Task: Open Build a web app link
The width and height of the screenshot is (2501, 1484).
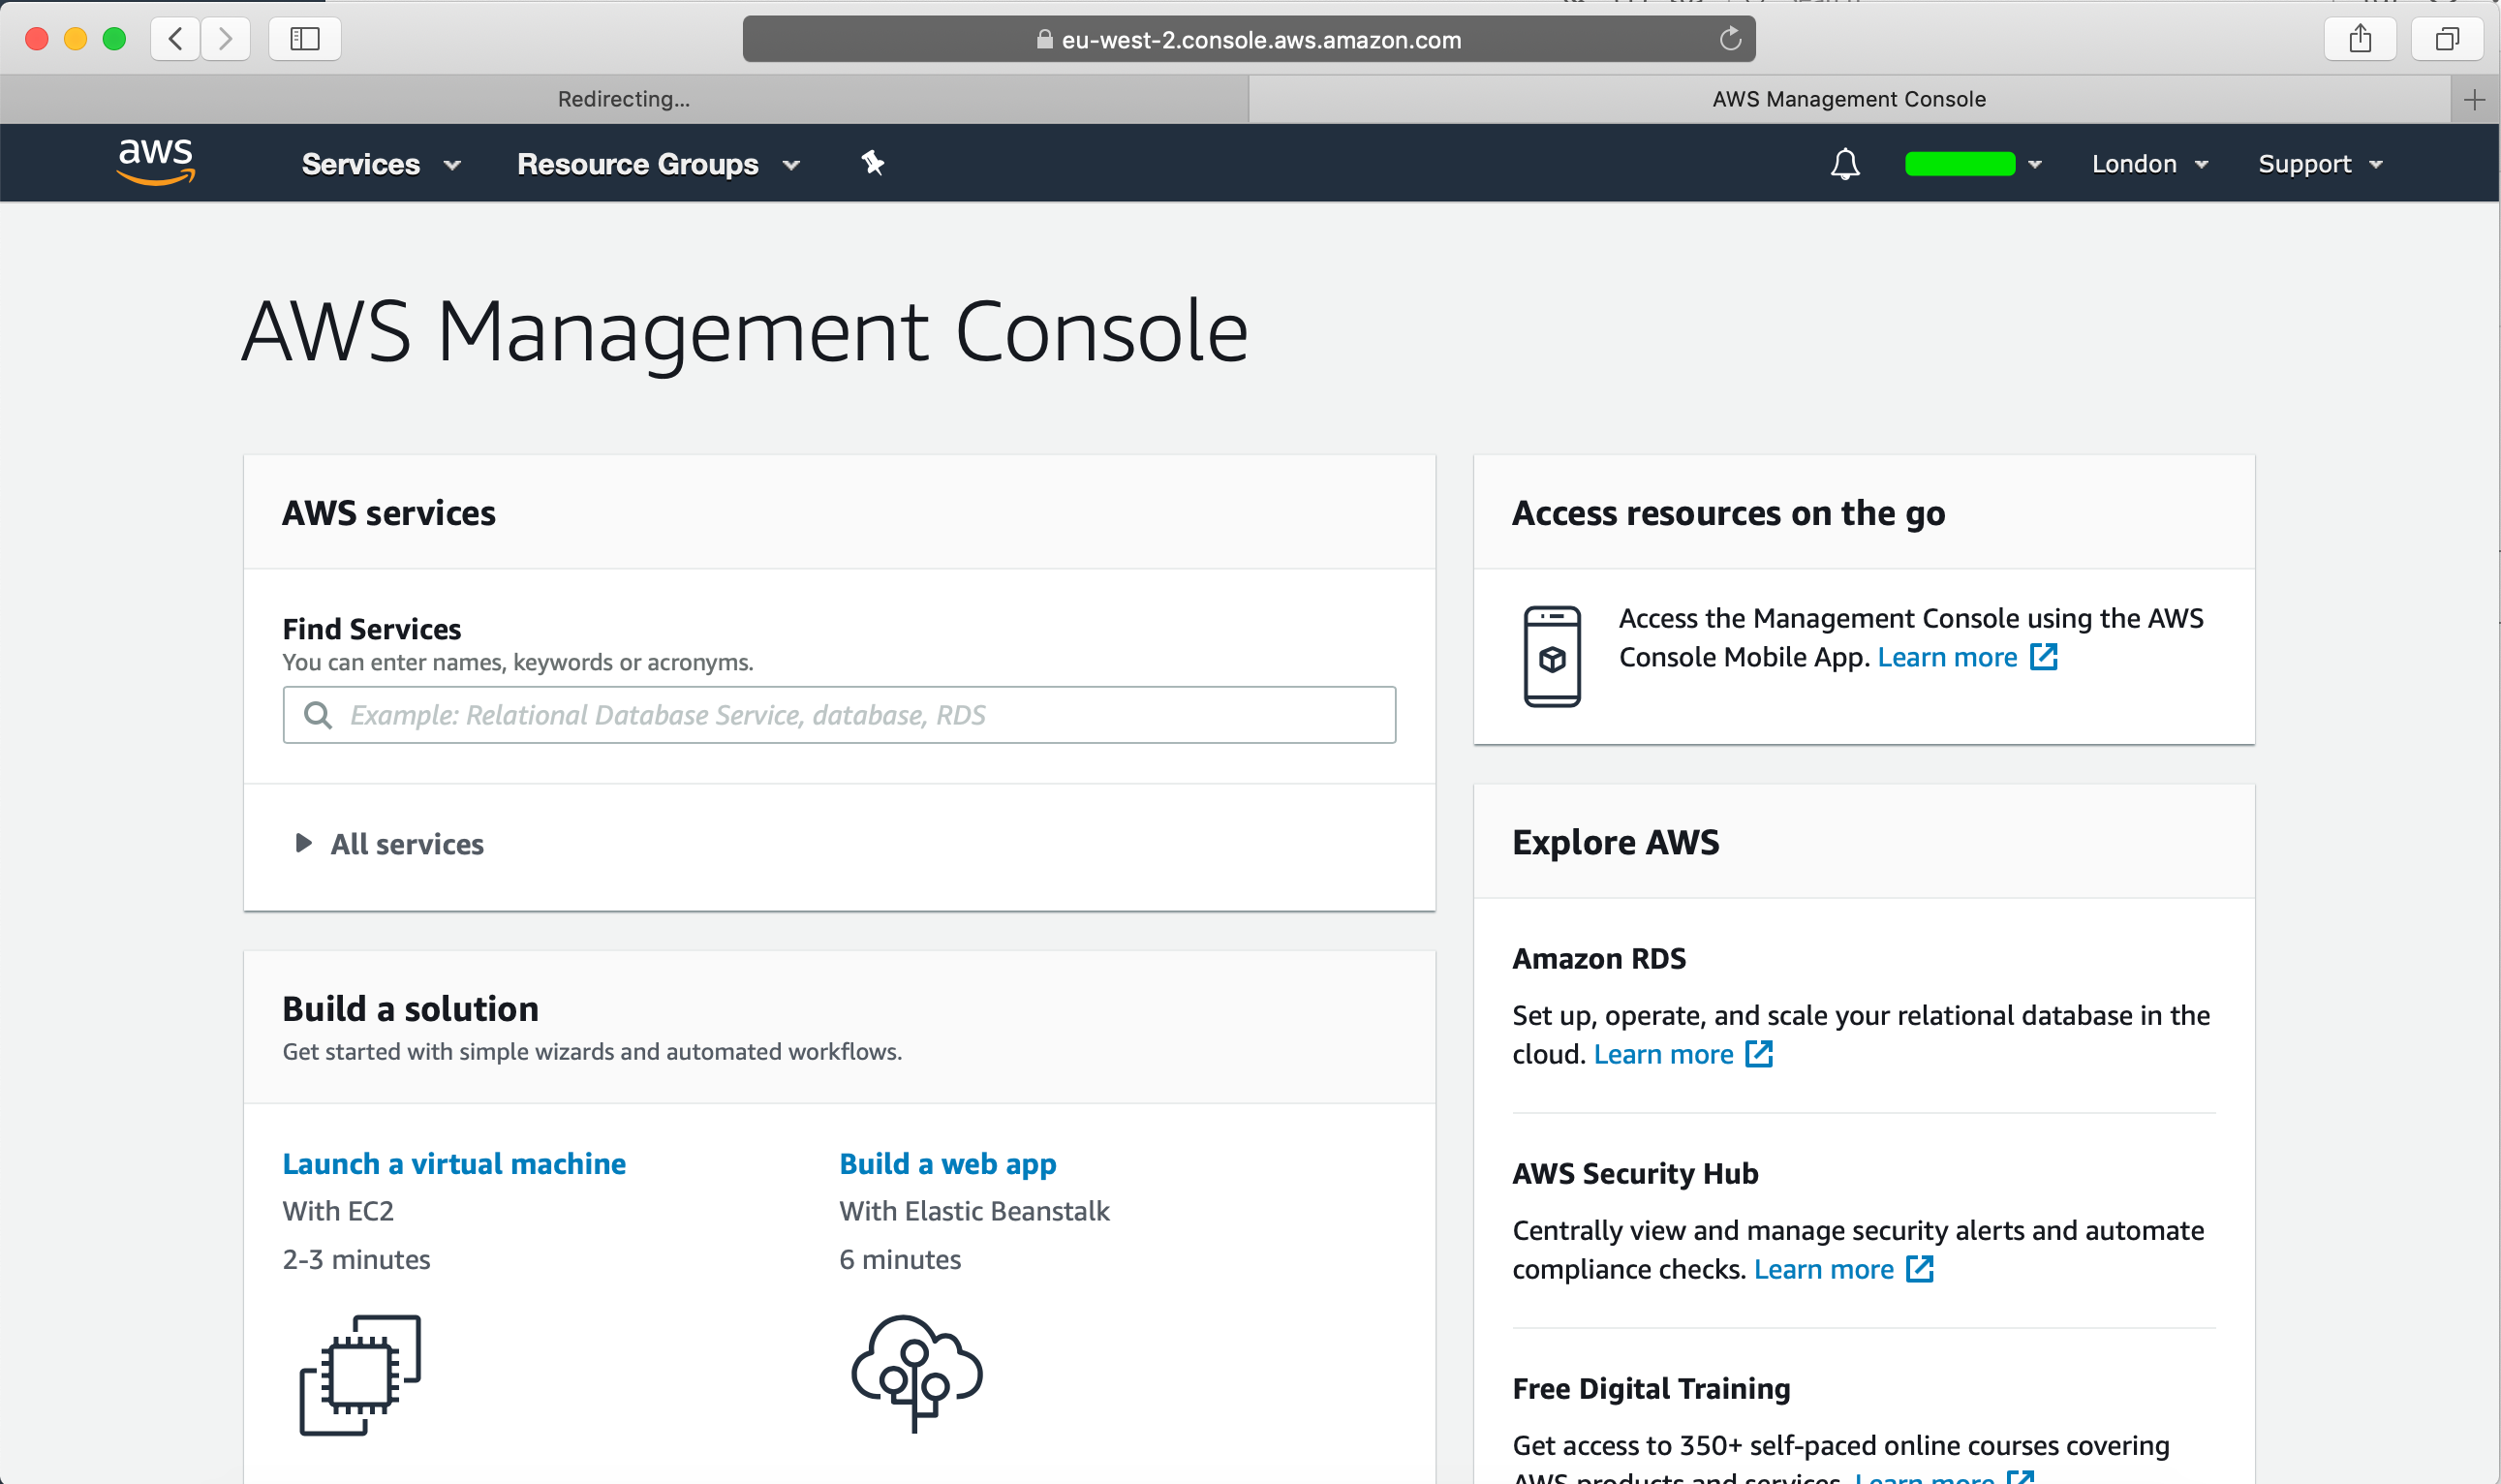Action: 948,1164
